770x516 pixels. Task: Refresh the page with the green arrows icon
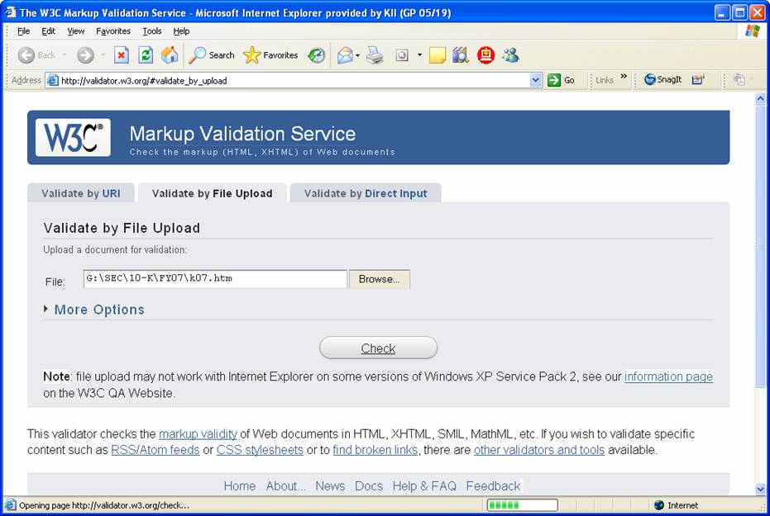[x=146, y=55]
